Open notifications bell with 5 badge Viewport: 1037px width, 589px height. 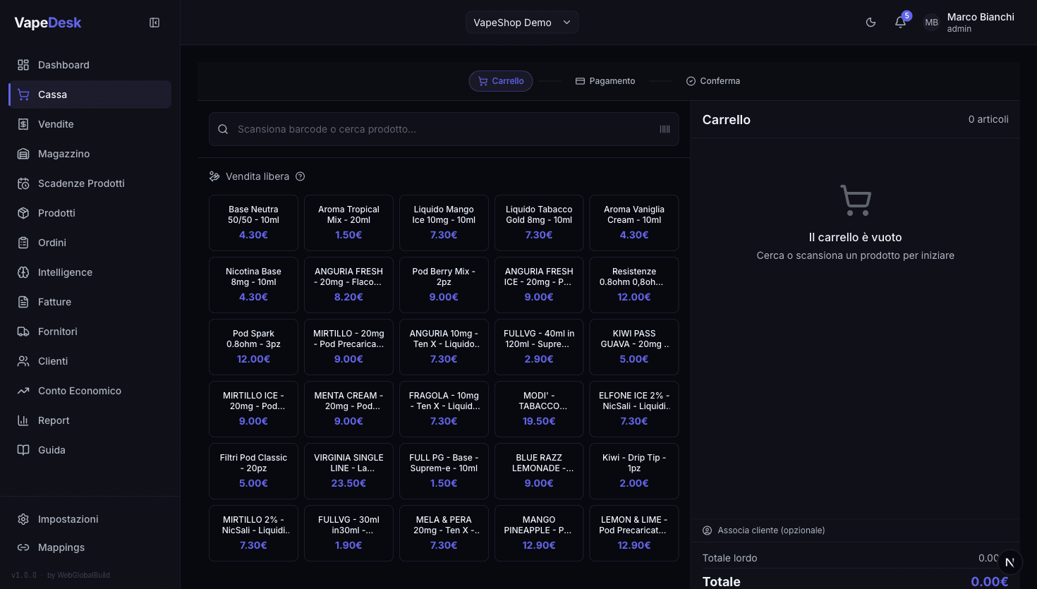900,23
